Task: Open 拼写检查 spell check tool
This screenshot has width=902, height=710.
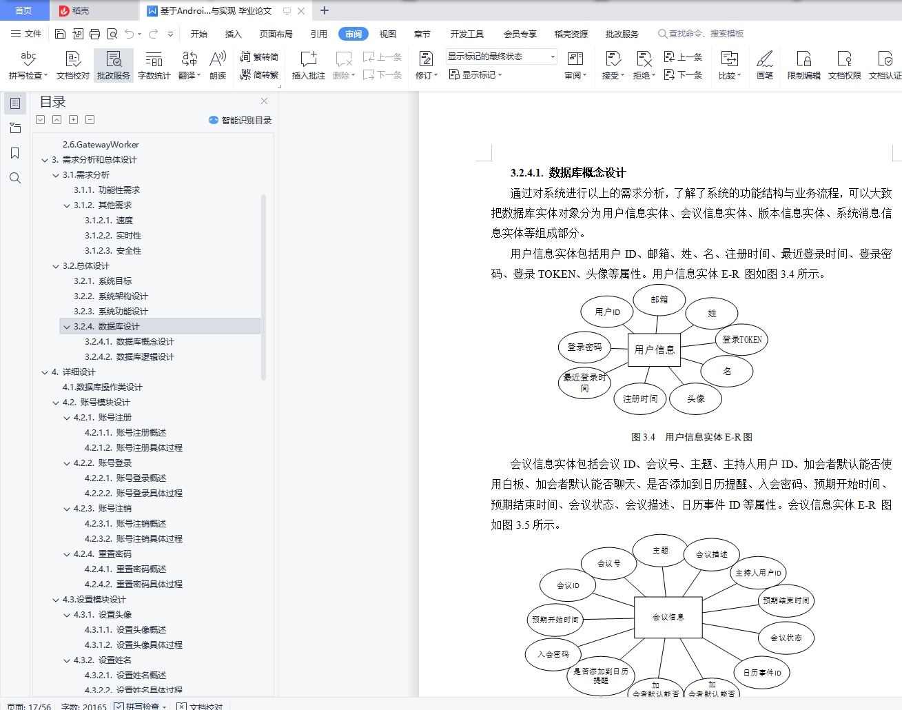Action: pyautogui.click(x=28, y=65)
